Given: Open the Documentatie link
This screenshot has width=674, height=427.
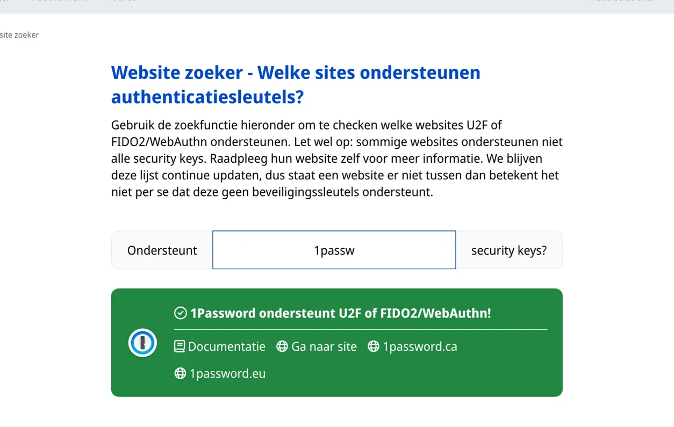Looking at the screenshot, I should point(226,346).
